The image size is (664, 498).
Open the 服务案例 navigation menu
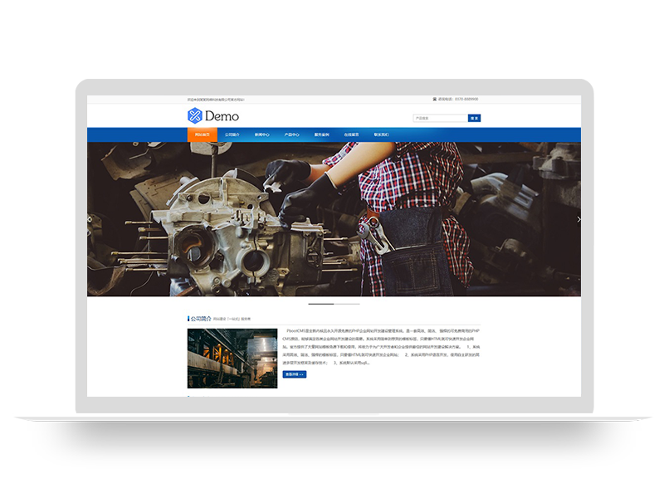coord(322,134)
